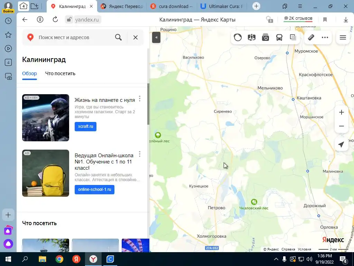This screenshot has height=266, width=354.
Task: Open saved collections icon in title bar
Action: tap(285, 6)
